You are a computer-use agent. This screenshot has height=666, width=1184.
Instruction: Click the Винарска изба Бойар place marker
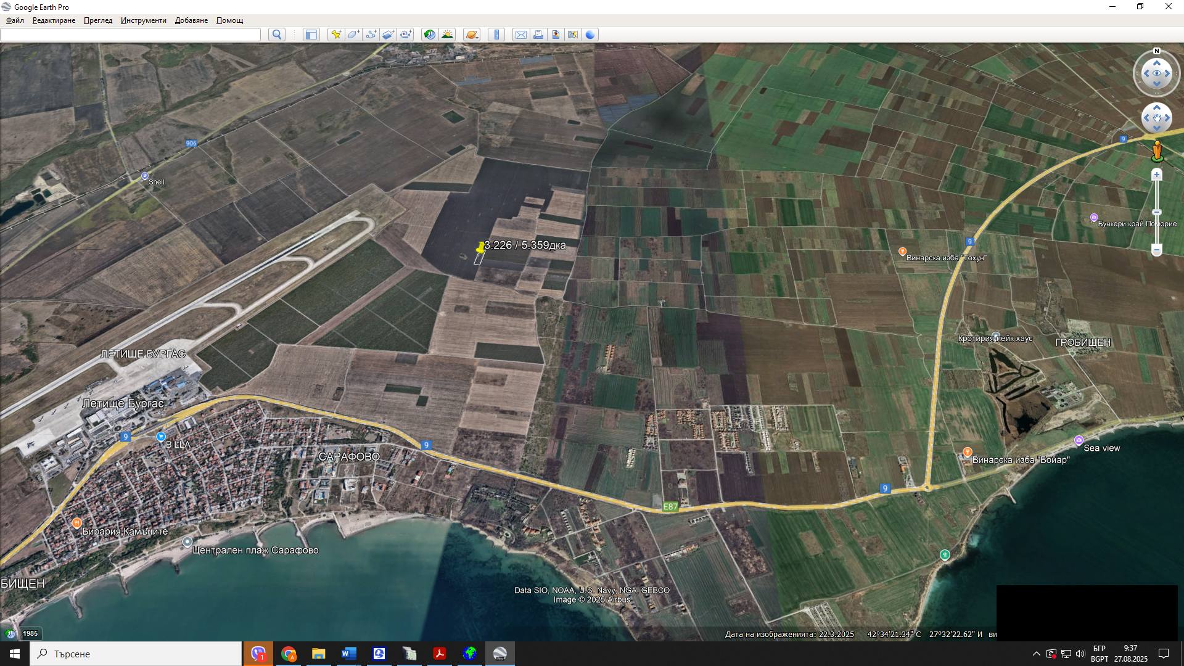pyautogui.click(x=967, y=453)
